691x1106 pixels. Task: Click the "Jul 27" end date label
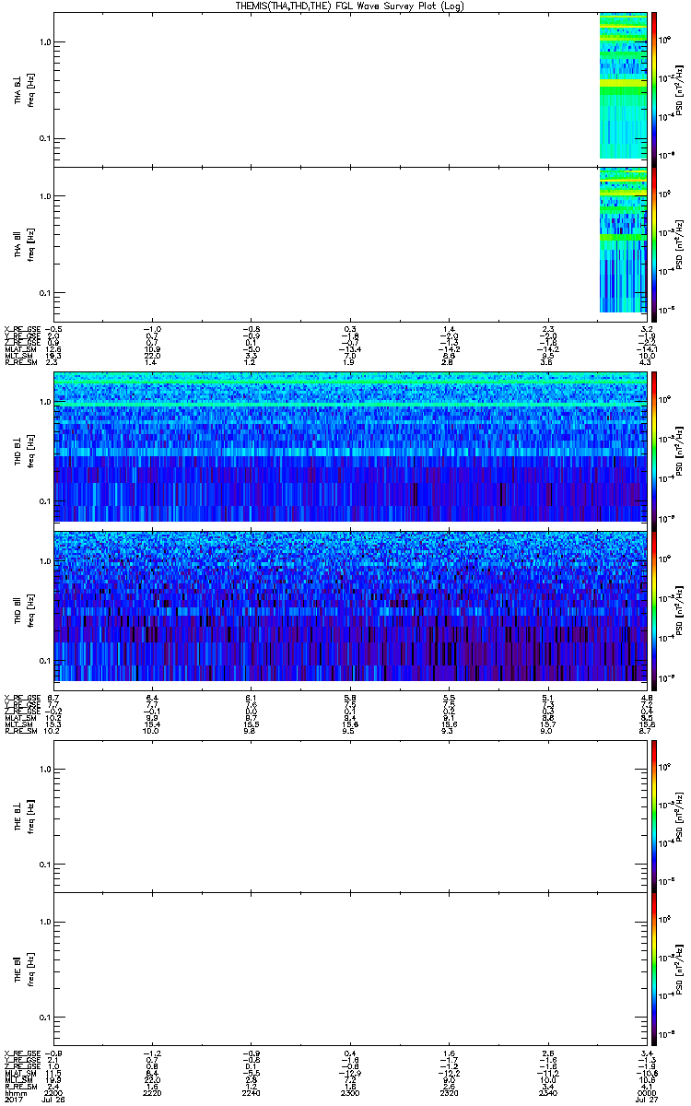[x=646, y=1099]
